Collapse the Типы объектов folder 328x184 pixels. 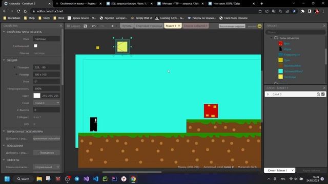271,37
